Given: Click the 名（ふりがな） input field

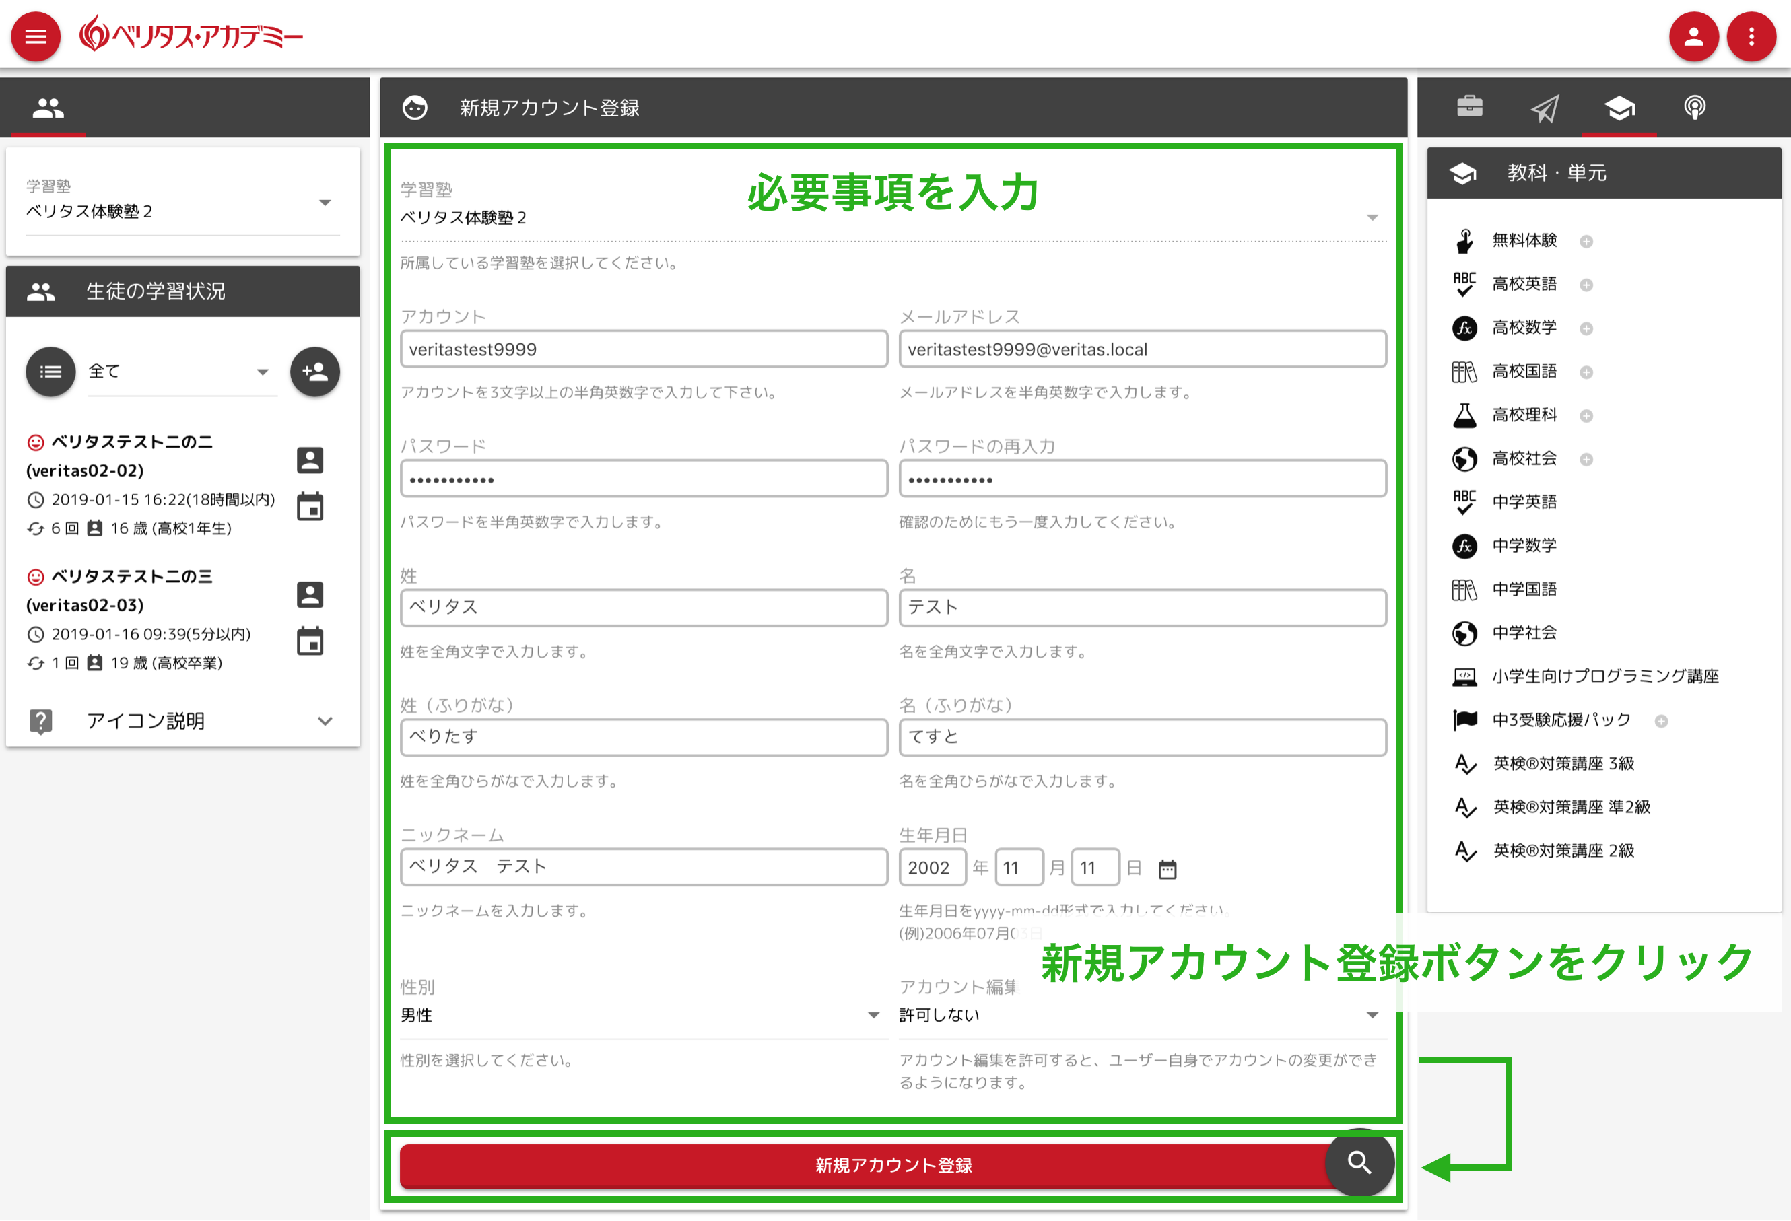Looking at the screenshot, I should tap(1142, 737).
